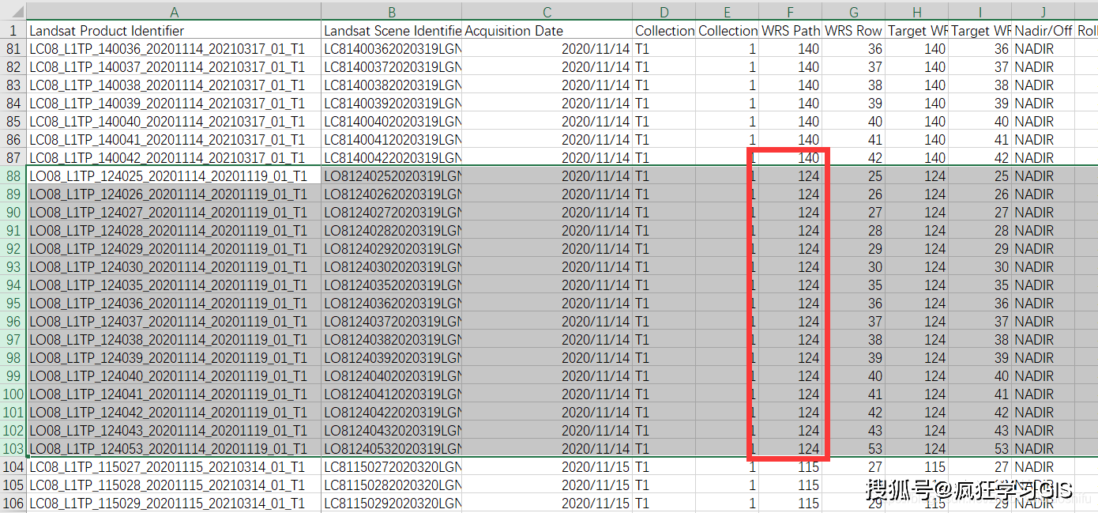Click the Select All corner button above row 1
This screenshot has height=513, width=1098.
tap(14, 12)
